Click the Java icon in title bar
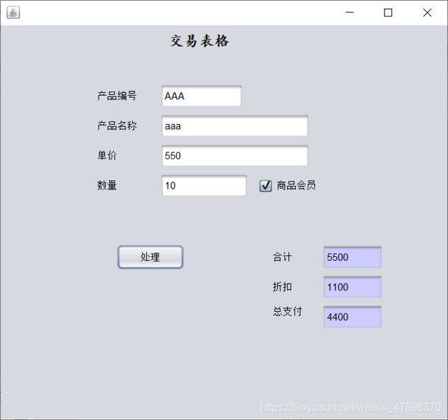Image resolution: width=448 pixels, height=420 pixels. pyautogui.click(x=13, y=12)
